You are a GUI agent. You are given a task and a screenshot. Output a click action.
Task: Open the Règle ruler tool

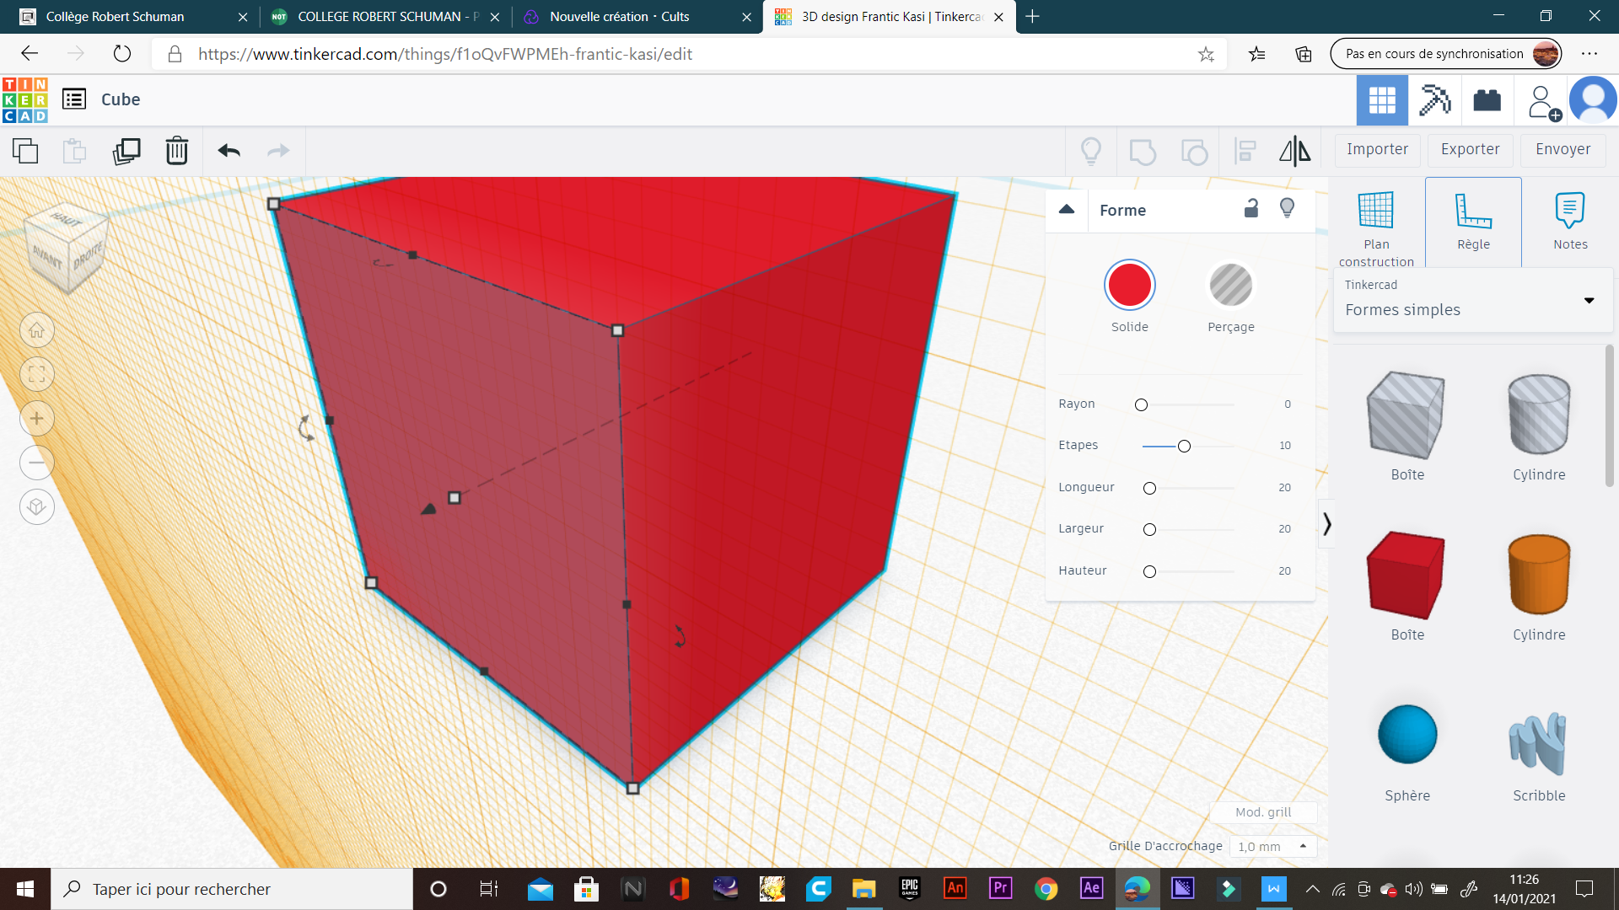[1473, 222]
